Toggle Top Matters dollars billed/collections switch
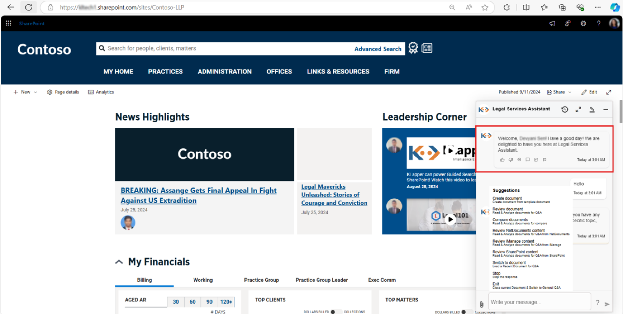623x314 pixels. (x=467, y=312)
